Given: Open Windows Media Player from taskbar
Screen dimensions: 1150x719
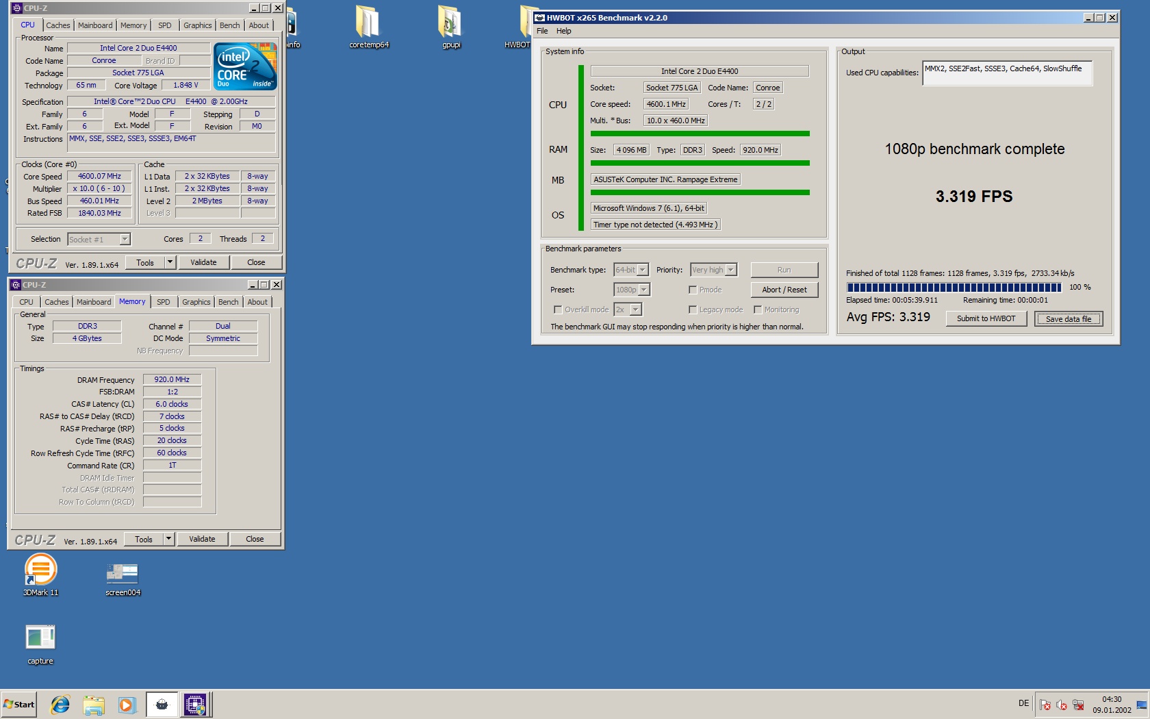Looking at the screenshot, I should pyautogui.click(x=127, y=704).
